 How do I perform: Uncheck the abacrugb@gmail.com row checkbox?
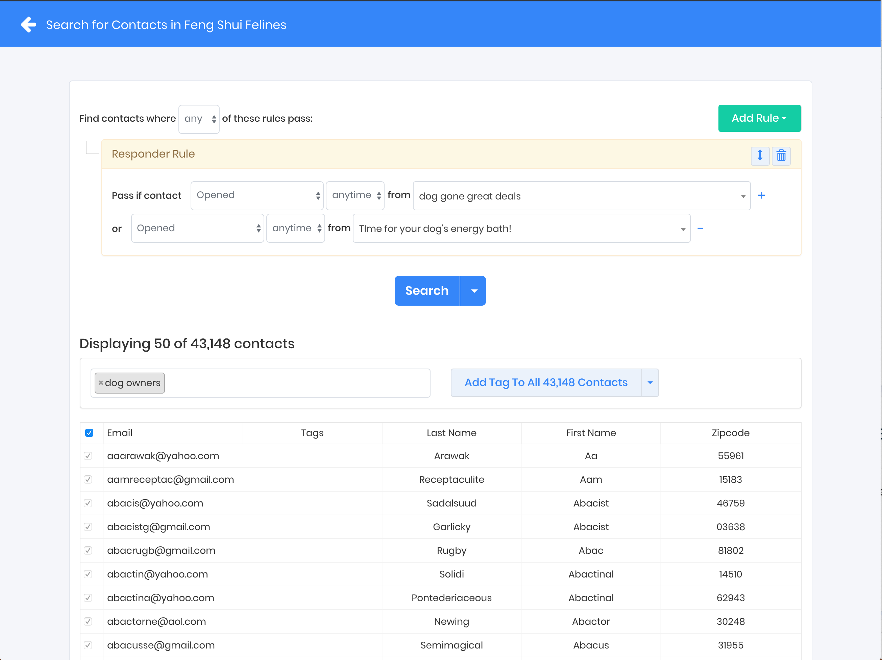coord(88,551)
